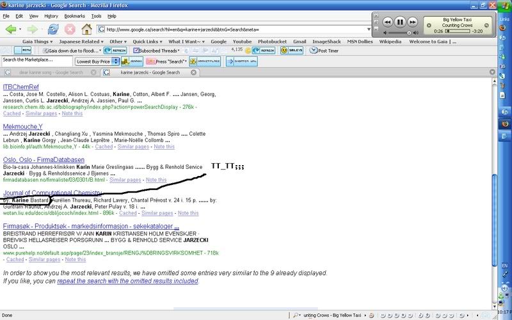Click the Search the Marketplace input field

(x=37, y=61)
